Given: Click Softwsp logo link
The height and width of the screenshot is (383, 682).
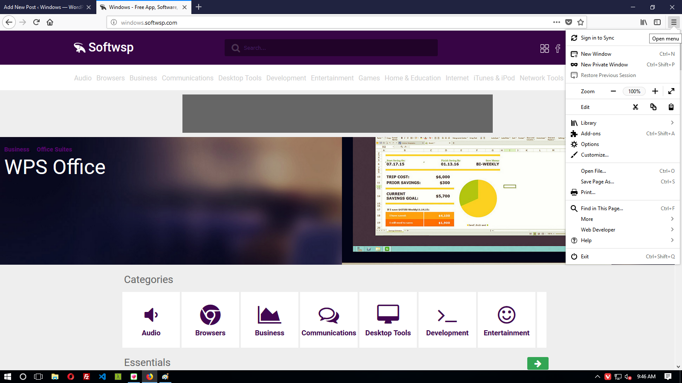Looking at the screenshot, I should (104, 47).
